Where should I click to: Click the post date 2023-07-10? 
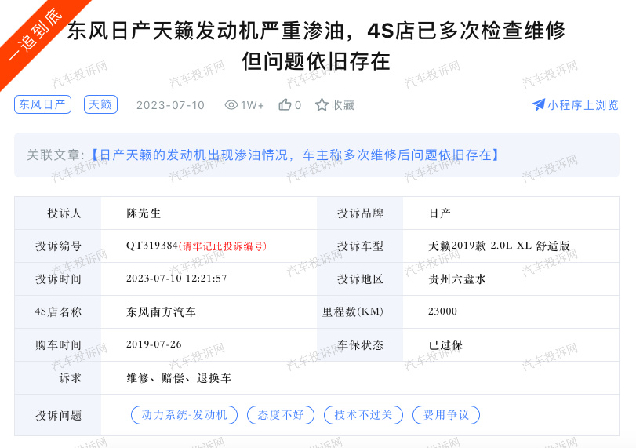pos(170,105)
